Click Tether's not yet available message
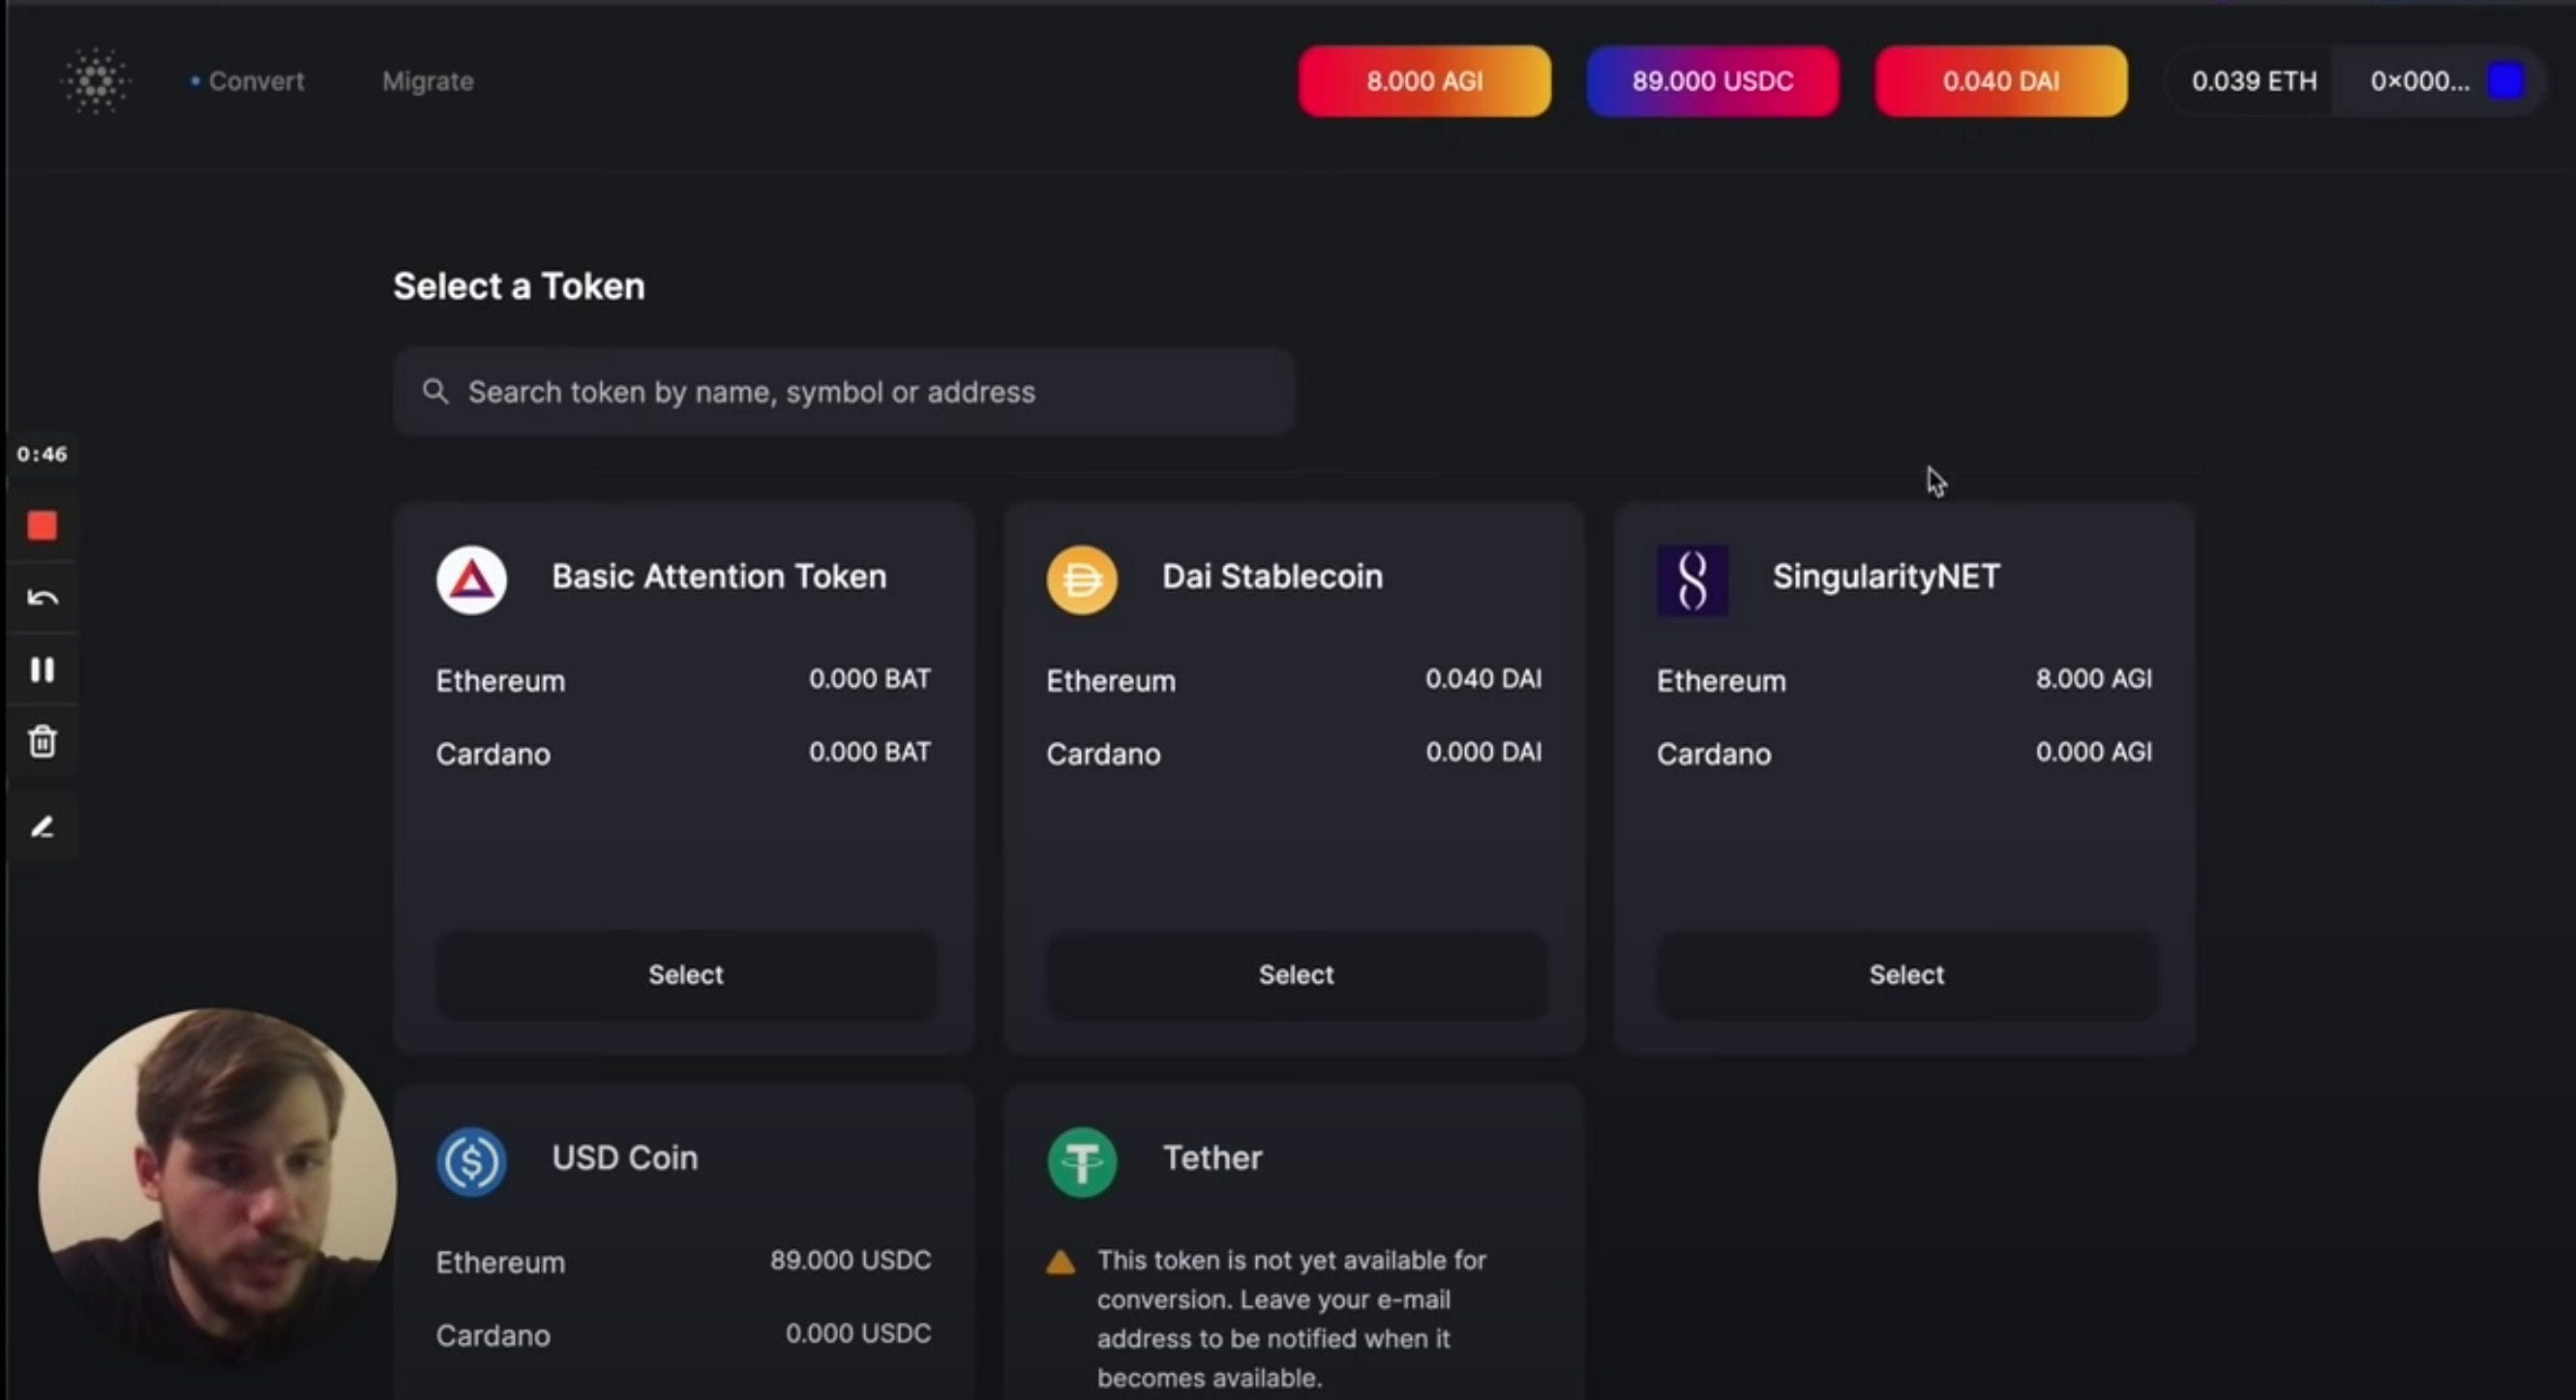The width and height of the screenshot is (2576, 1400). point(1292,1319)
